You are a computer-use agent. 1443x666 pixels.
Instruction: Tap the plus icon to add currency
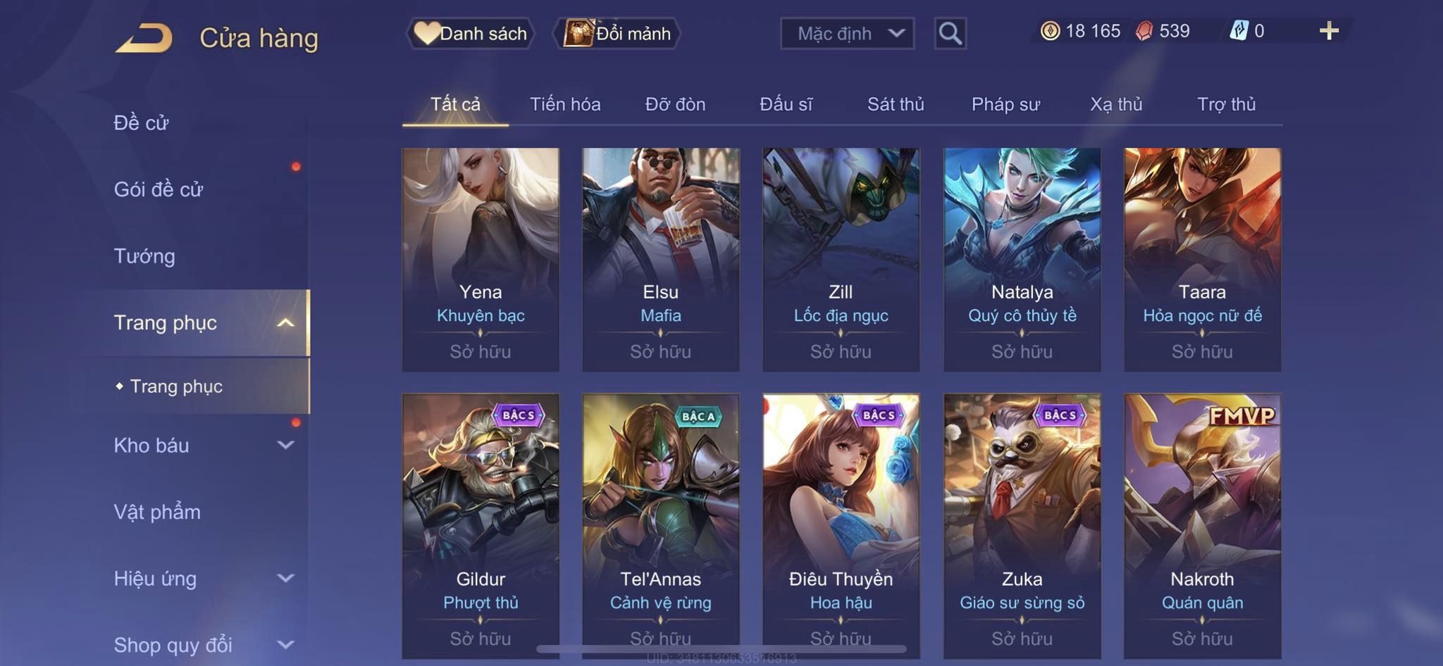[1329, 31]
